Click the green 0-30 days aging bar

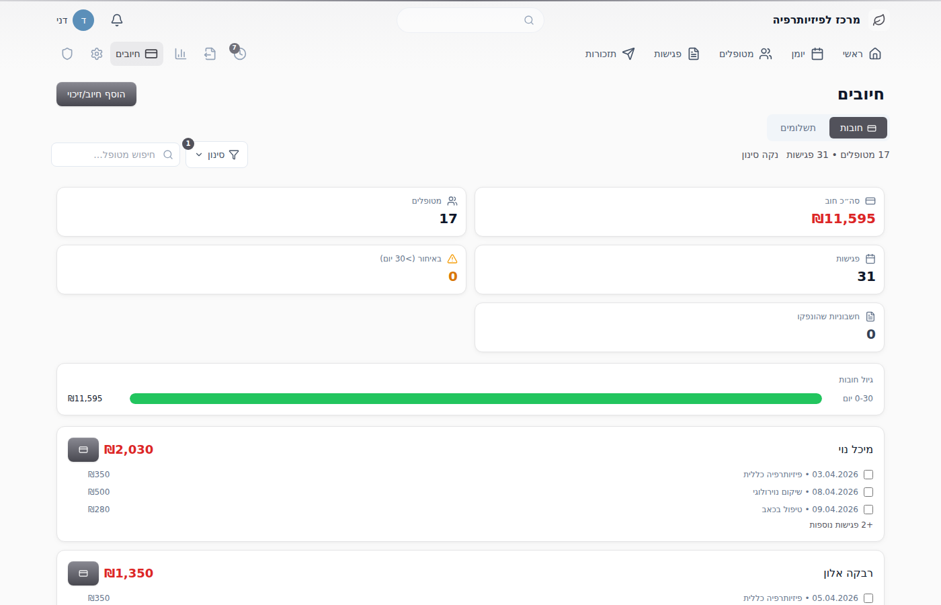tap(476, 399)
